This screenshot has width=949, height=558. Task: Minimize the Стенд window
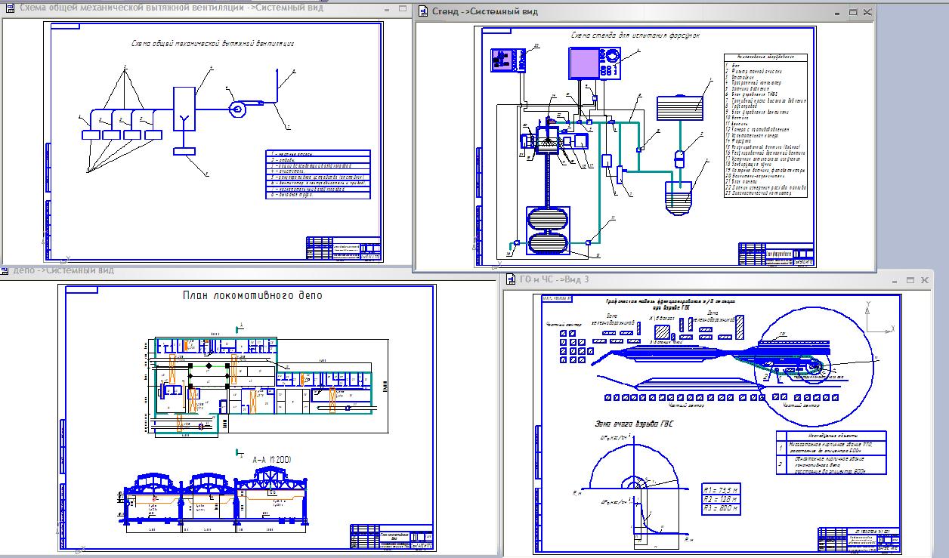(839, 12)
